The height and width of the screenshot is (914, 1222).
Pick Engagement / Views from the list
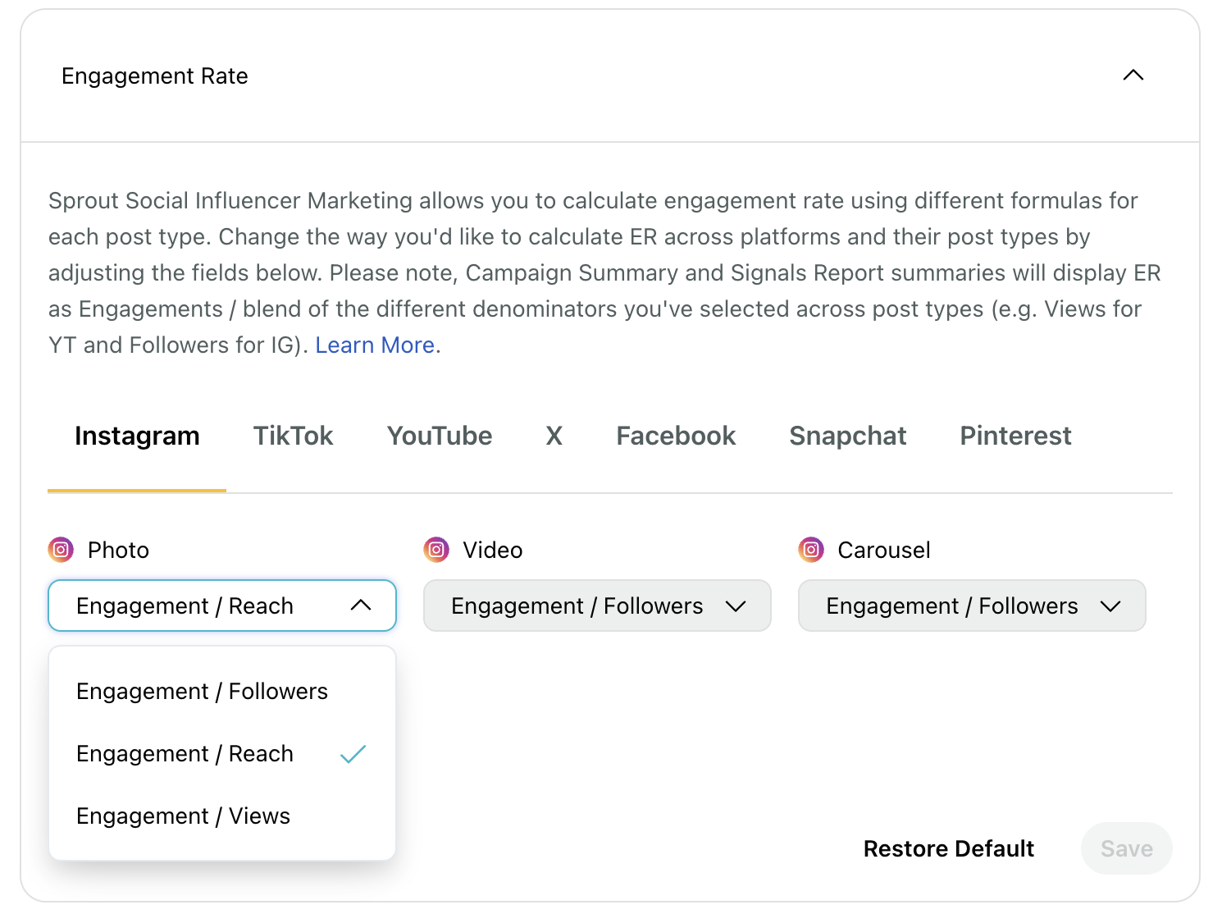coord(222,816)
